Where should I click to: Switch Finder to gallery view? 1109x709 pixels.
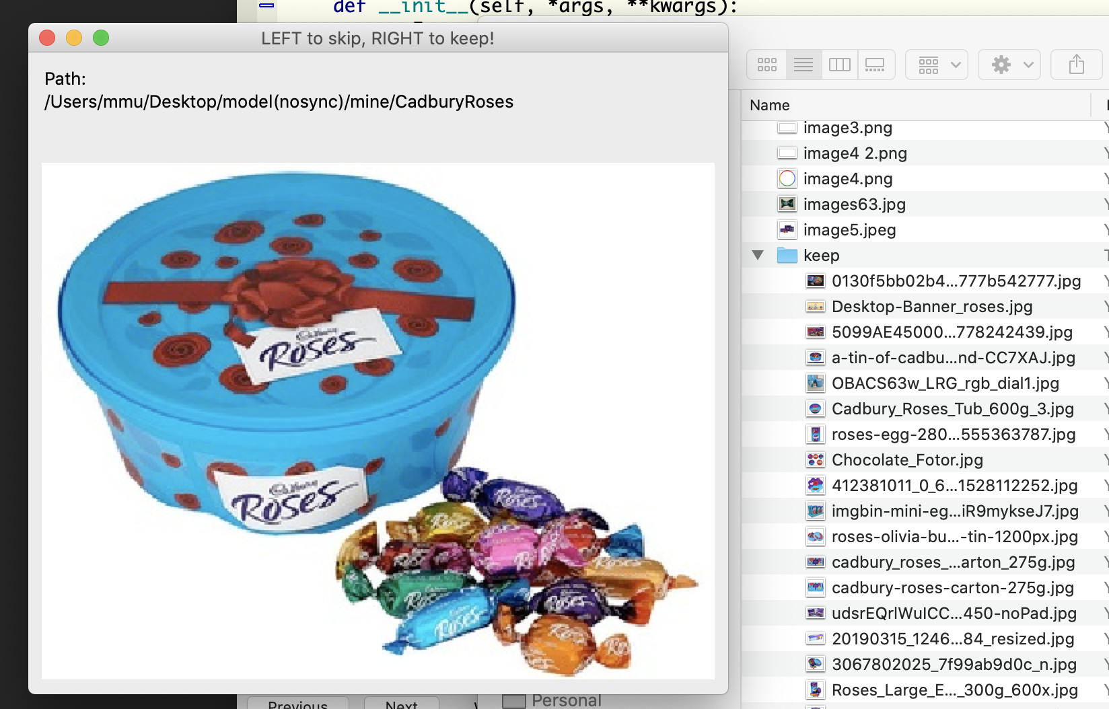click(875, 65)
